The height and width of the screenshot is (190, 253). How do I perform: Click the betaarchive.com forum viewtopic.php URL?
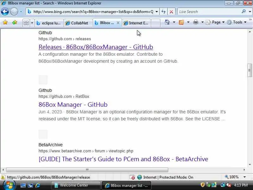86,151
